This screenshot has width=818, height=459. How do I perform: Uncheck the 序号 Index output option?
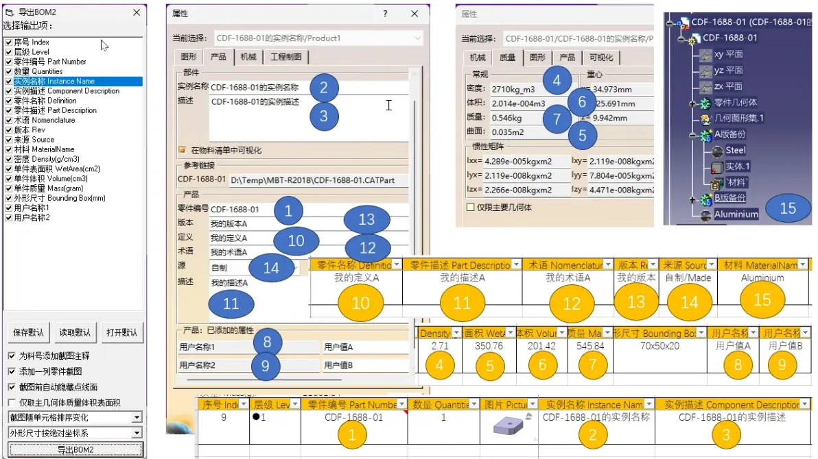(8, 42)
